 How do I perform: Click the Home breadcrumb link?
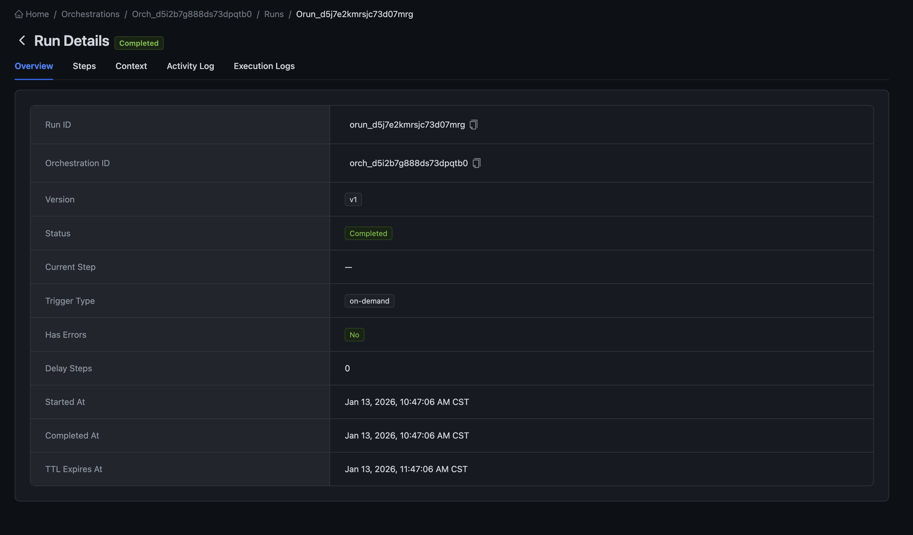pyautogui.click(x=37, y=14)
